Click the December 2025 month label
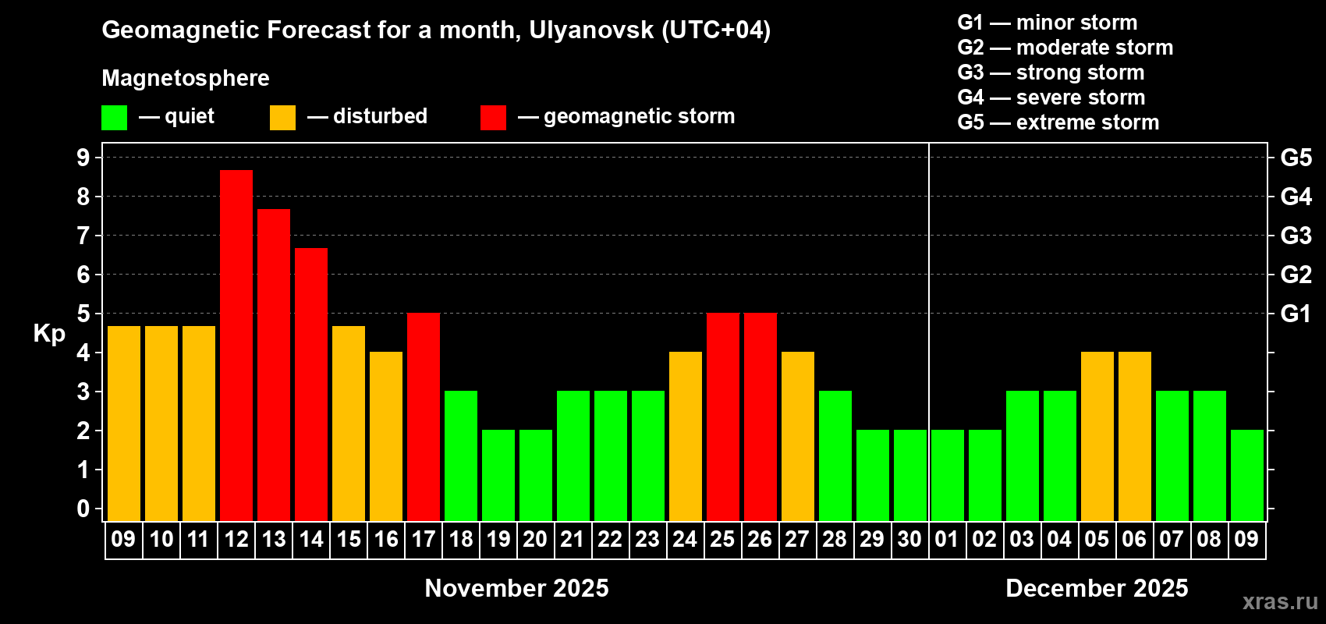The width and height of the screenshot is (1326, 624). tap(1097, 588)
